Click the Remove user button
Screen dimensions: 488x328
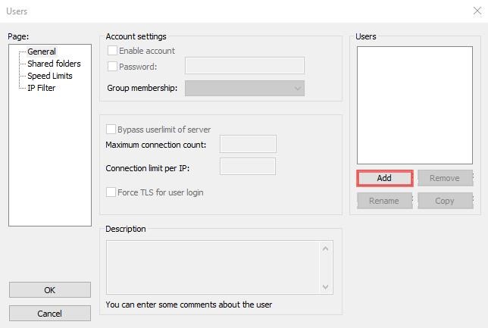(445, 178)
